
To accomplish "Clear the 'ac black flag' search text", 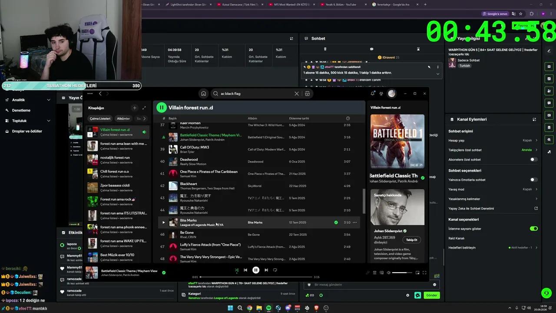I will (297, 93).
